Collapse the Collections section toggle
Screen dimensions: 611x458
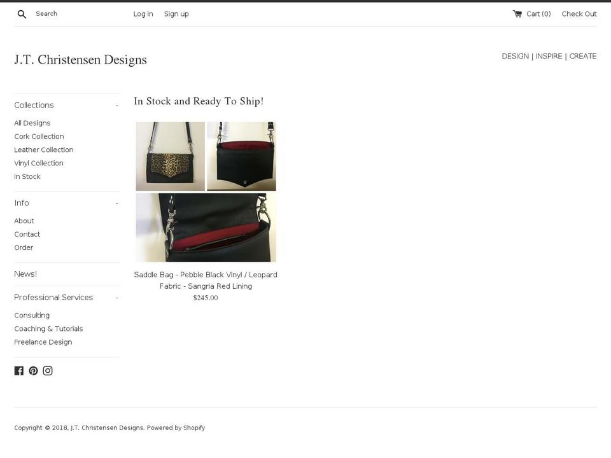pos(116,106)
